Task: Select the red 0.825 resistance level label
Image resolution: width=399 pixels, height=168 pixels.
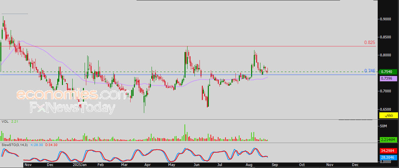Action: coord(369,43)
